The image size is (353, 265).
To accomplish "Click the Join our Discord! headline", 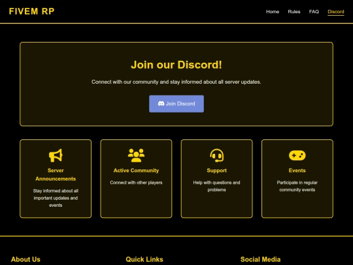I will (x=176, y=65).
